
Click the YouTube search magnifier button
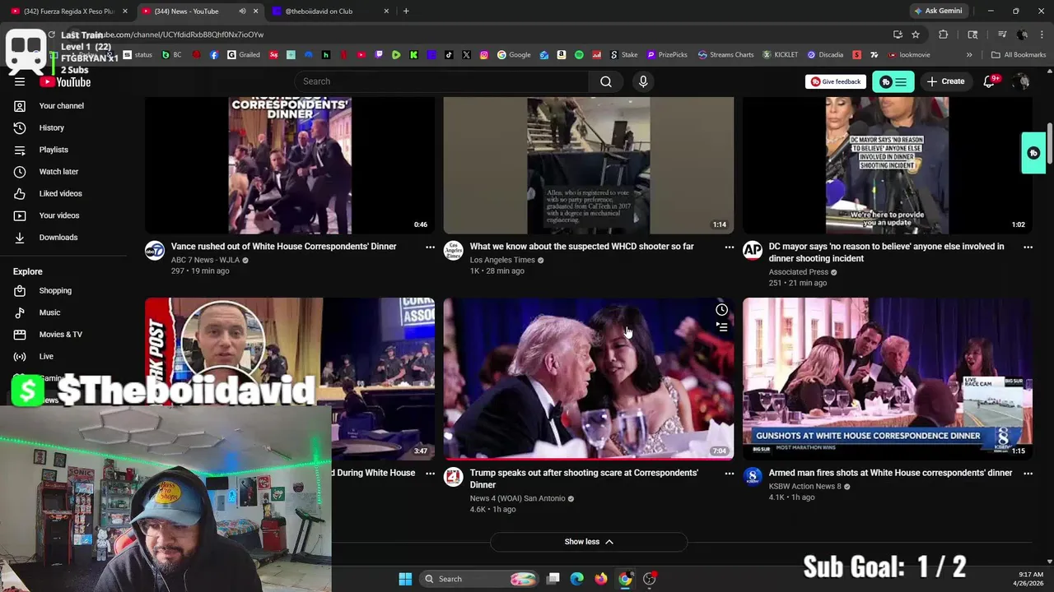(606, 81)
